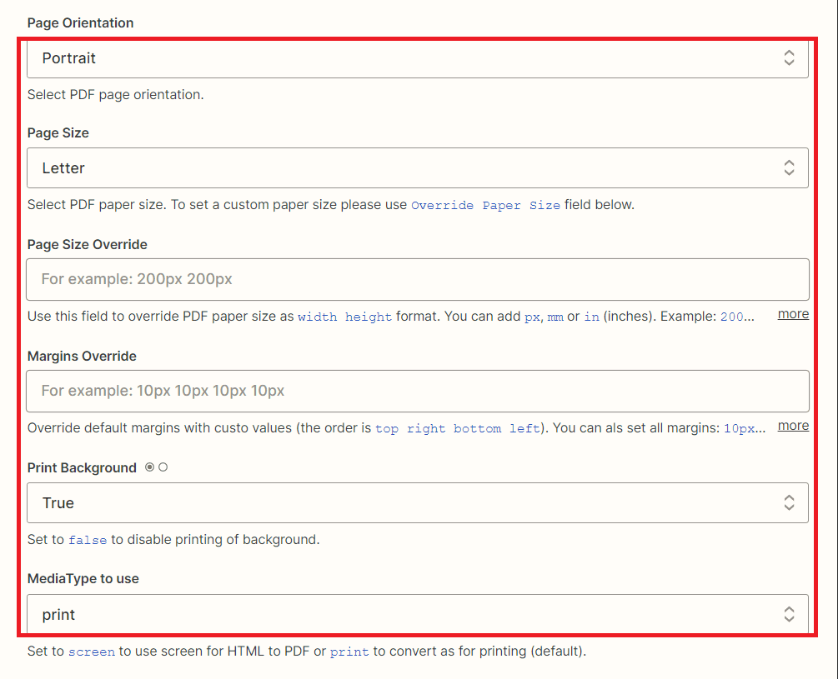
Task: Click the false code link
Action: (x=88, y=540)
